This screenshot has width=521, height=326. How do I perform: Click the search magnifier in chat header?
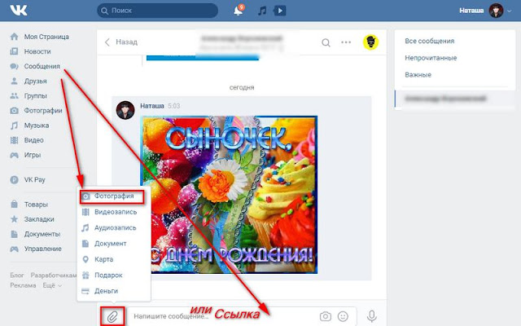[326, 42]
